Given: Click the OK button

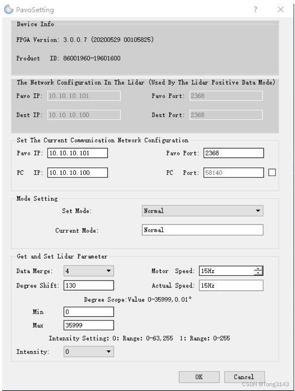Looking at the screenshot, I should pos(199,377).
